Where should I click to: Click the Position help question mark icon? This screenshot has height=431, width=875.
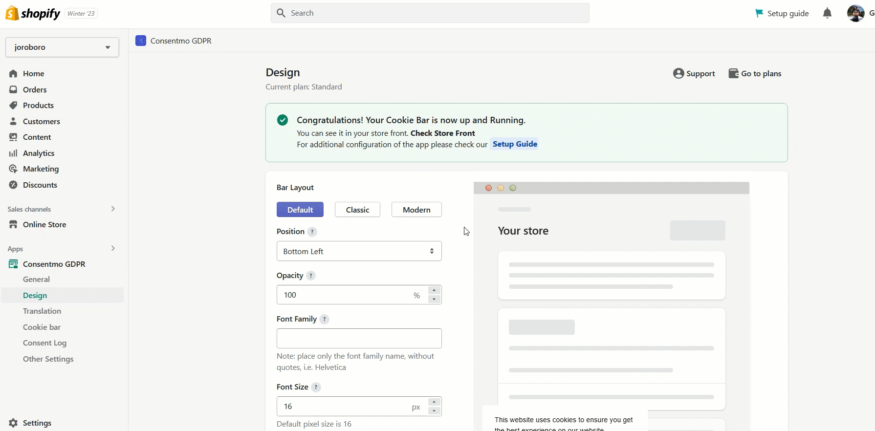312,232
